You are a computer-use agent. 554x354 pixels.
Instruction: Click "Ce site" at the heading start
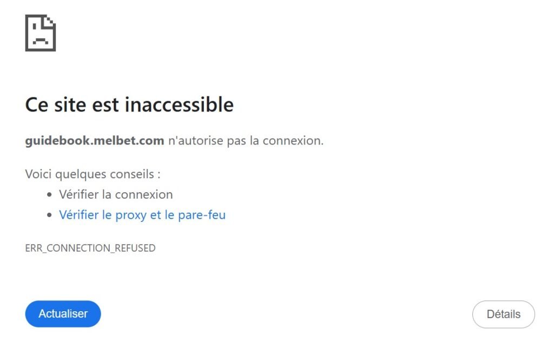pos(51,104)
